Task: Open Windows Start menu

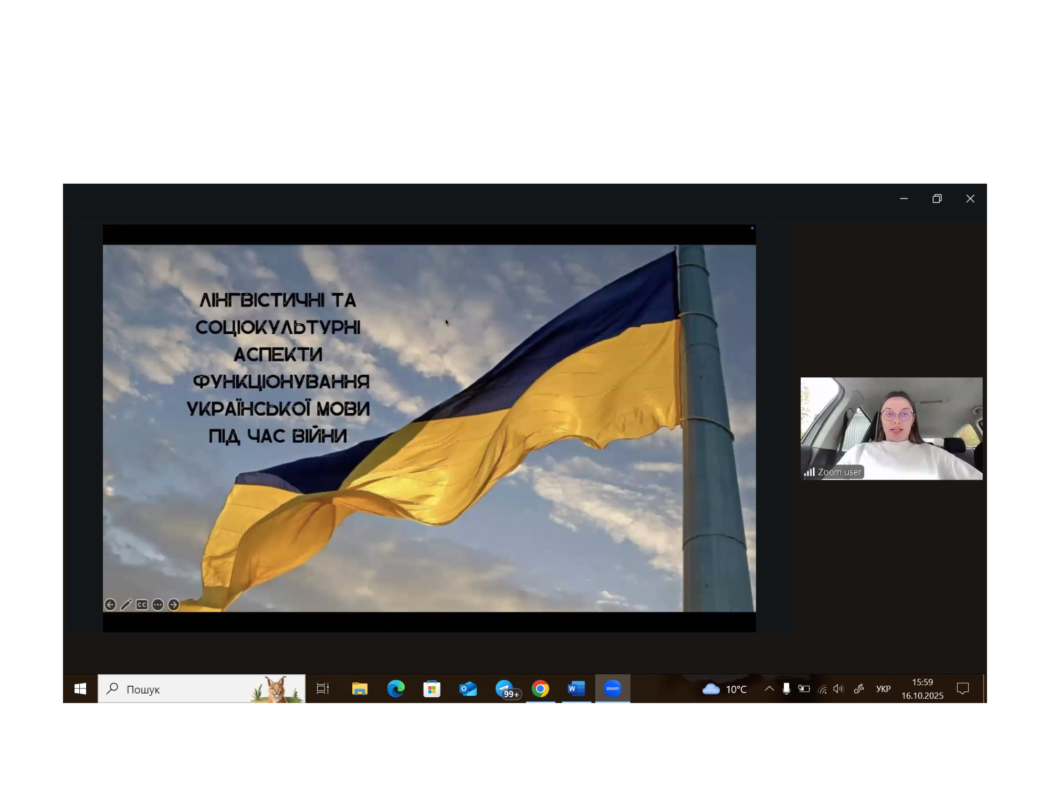Action: point(80,689)
